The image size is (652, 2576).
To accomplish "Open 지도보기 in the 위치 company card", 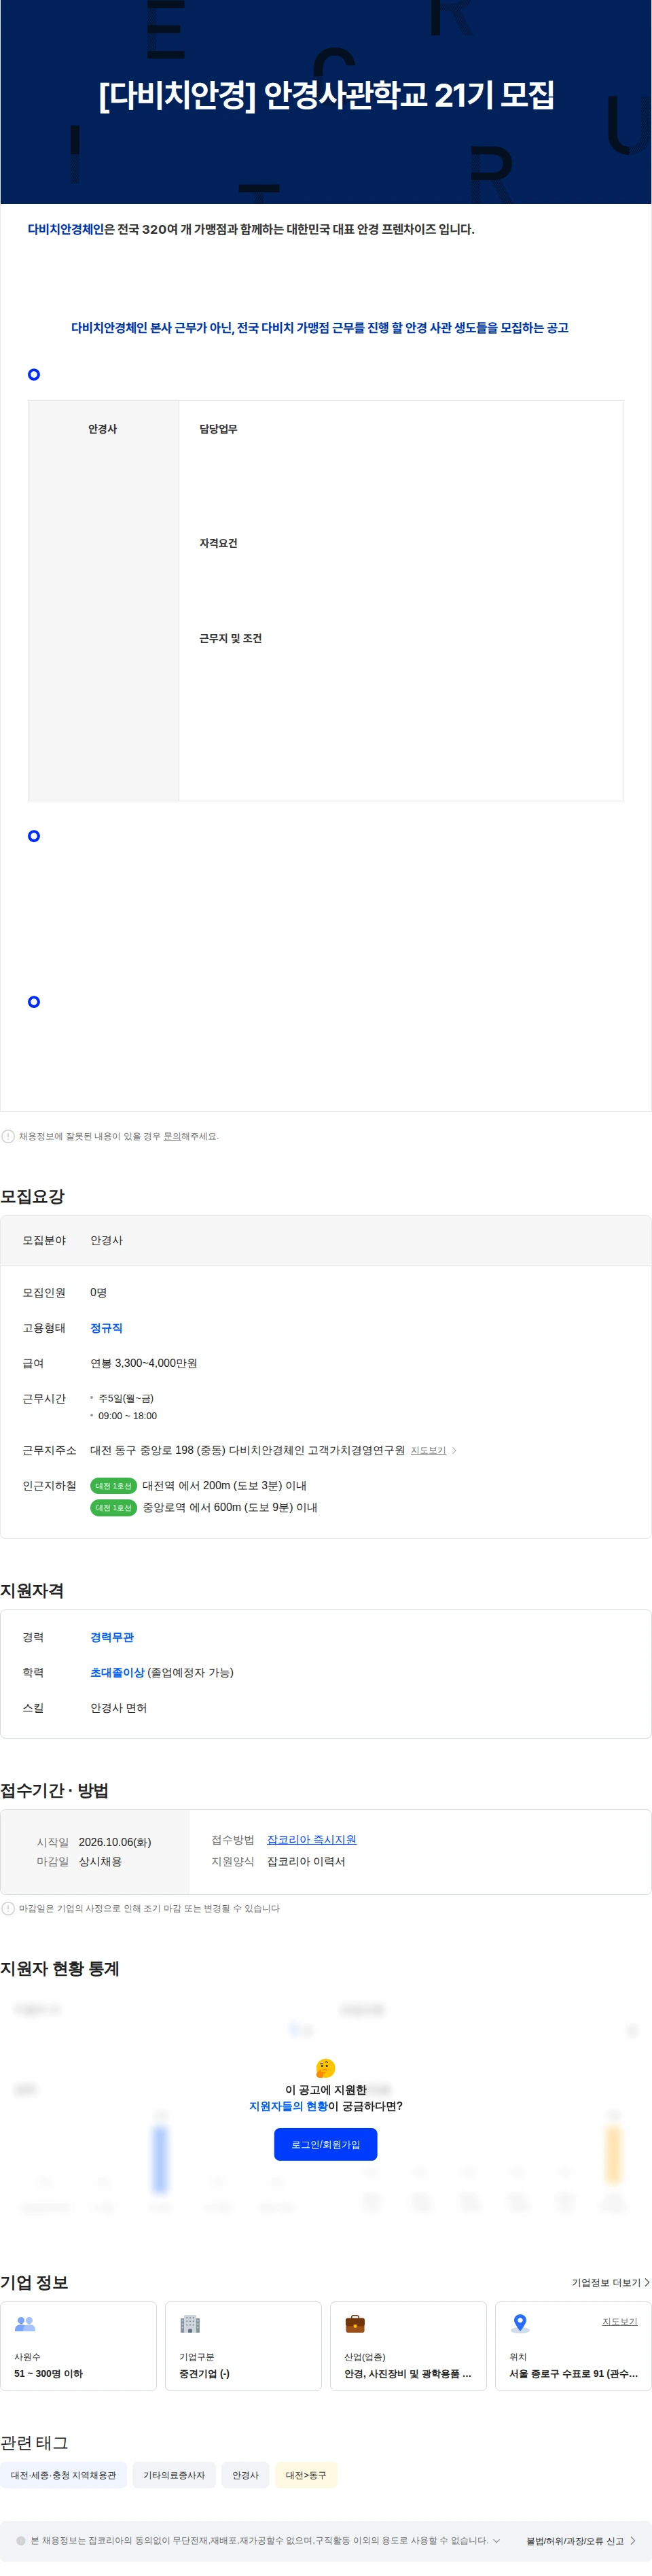I will coord(619,2321).
